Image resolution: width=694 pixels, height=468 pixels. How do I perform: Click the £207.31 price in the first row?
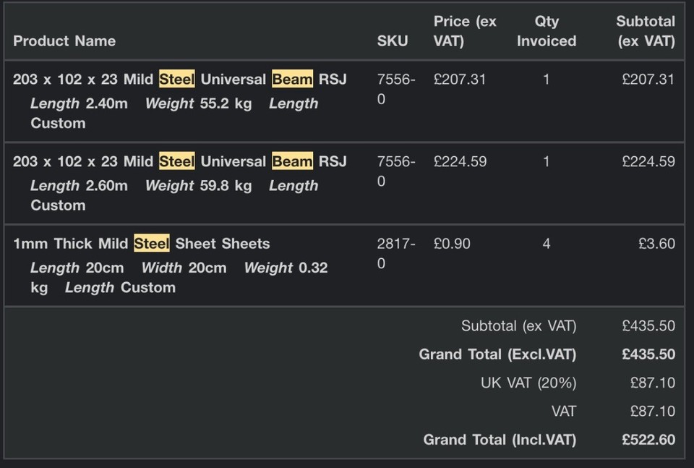click(460, 80)
